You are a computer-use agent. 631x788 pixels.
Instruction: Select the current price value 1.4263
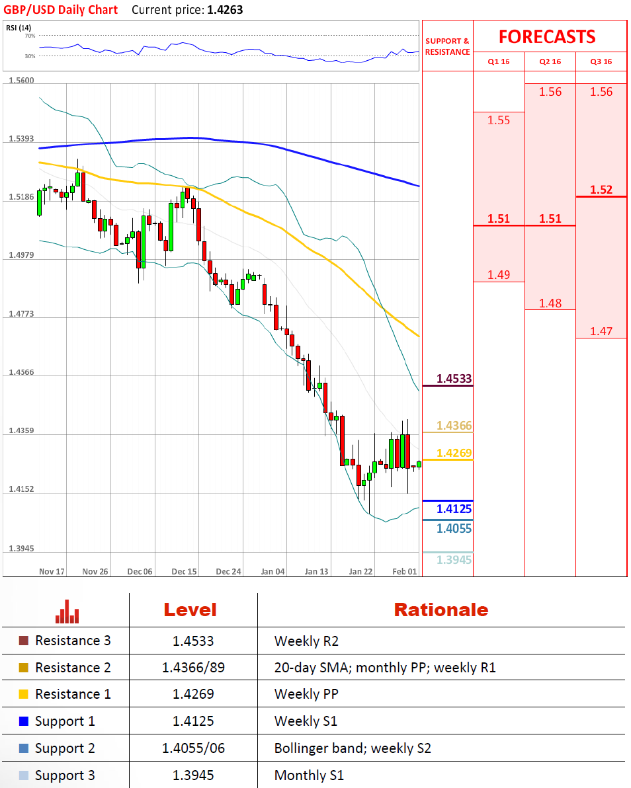(225, 10)
